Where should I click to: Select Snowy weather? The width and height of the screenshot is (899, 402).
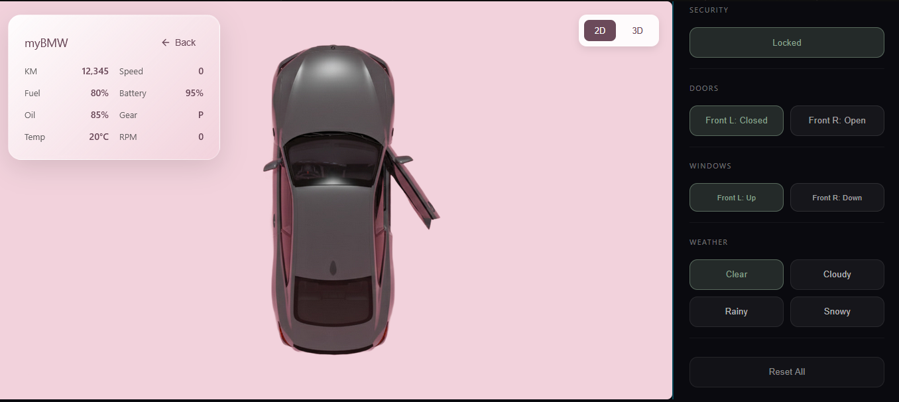tap(837, 312)
